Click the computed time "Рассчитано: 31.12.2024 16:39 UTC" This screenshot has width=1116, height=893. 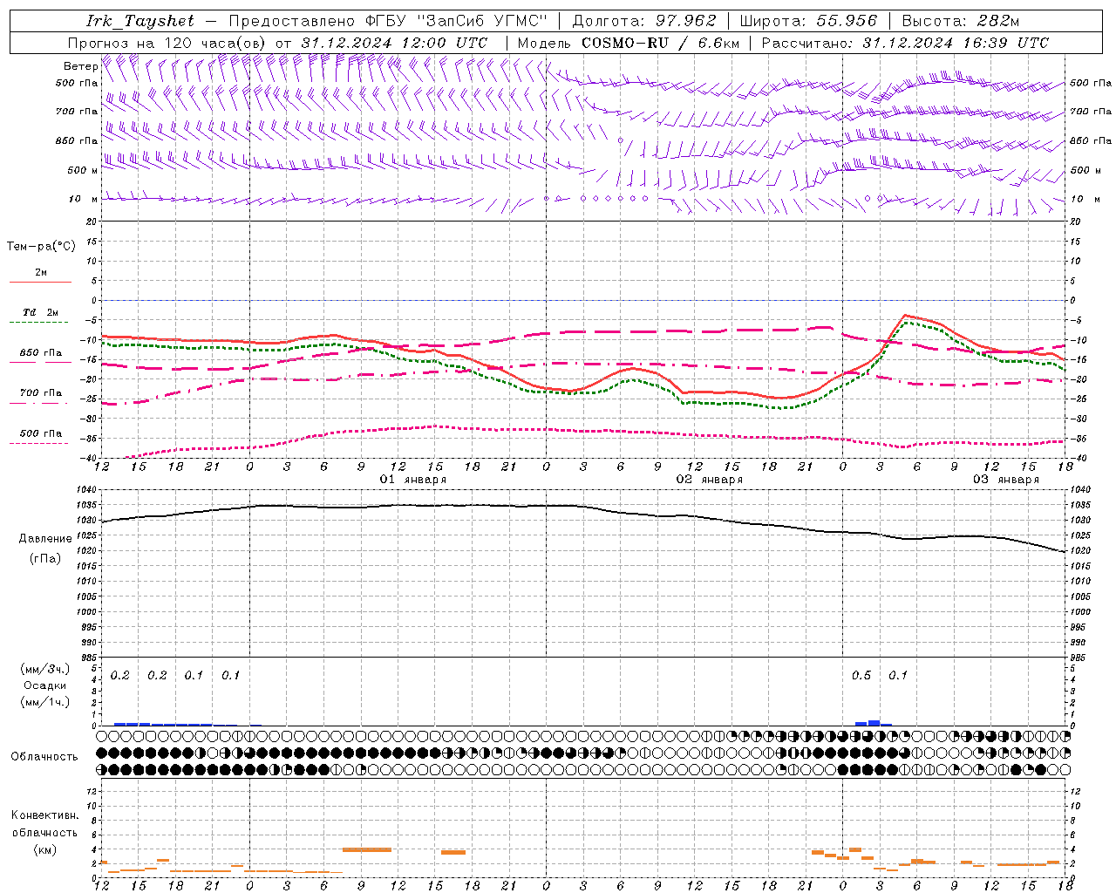(905, 43)
